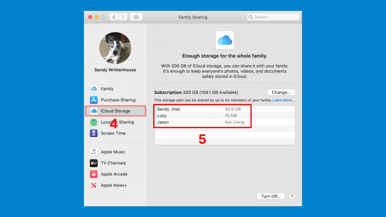Follow the Learn More... link

tap(284, 100)
